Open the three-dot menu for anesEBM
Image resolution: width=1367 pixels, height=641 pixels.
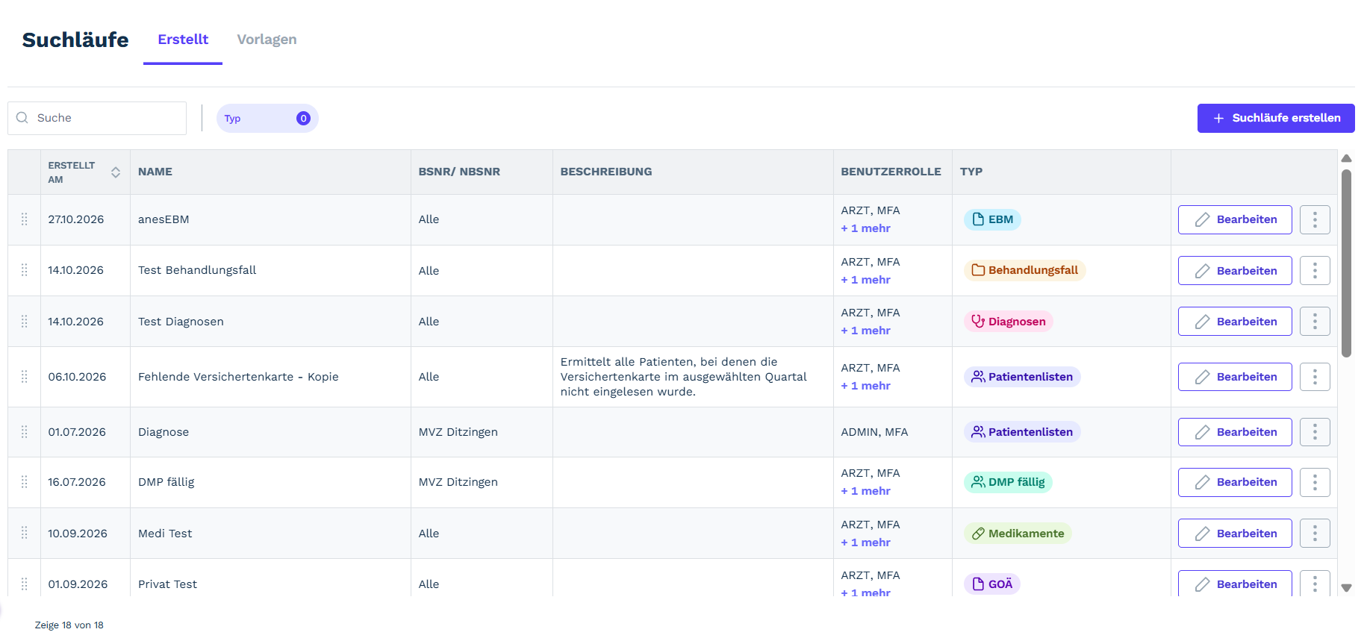[x=1315, y=219]
